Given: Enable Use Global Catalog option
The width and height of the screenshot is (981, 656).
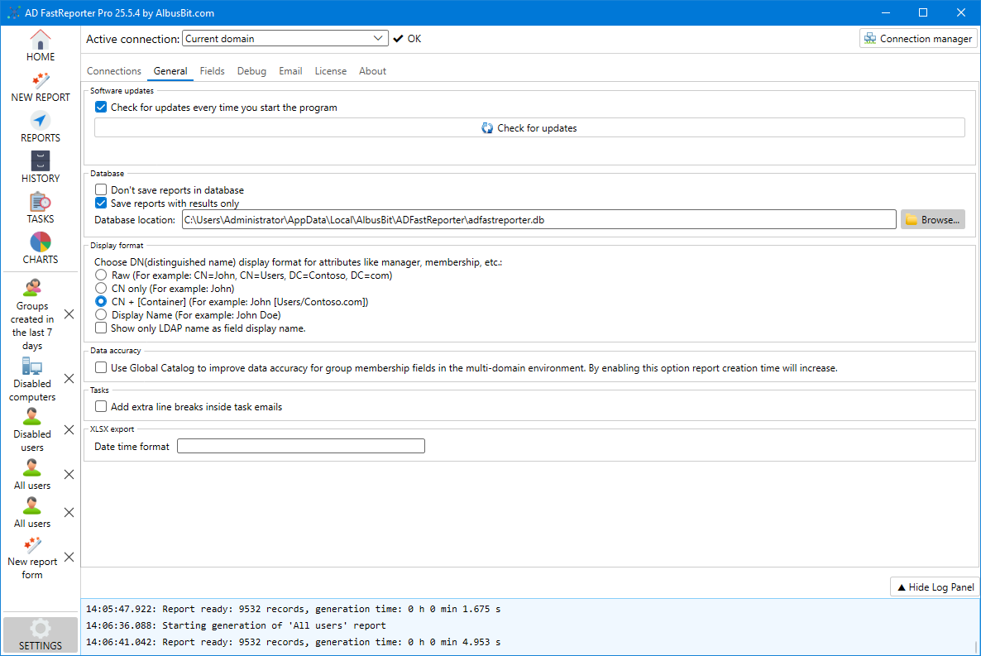Looking at the screenshot, I should pos(101,367).
